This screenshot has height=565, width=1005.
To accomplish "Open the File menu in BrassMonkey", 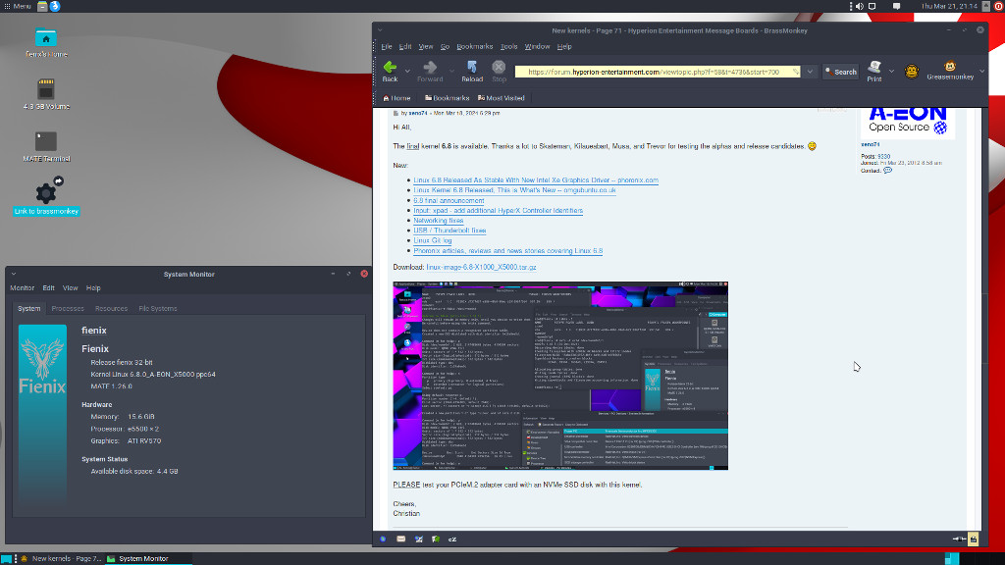I will click(387, 47).
